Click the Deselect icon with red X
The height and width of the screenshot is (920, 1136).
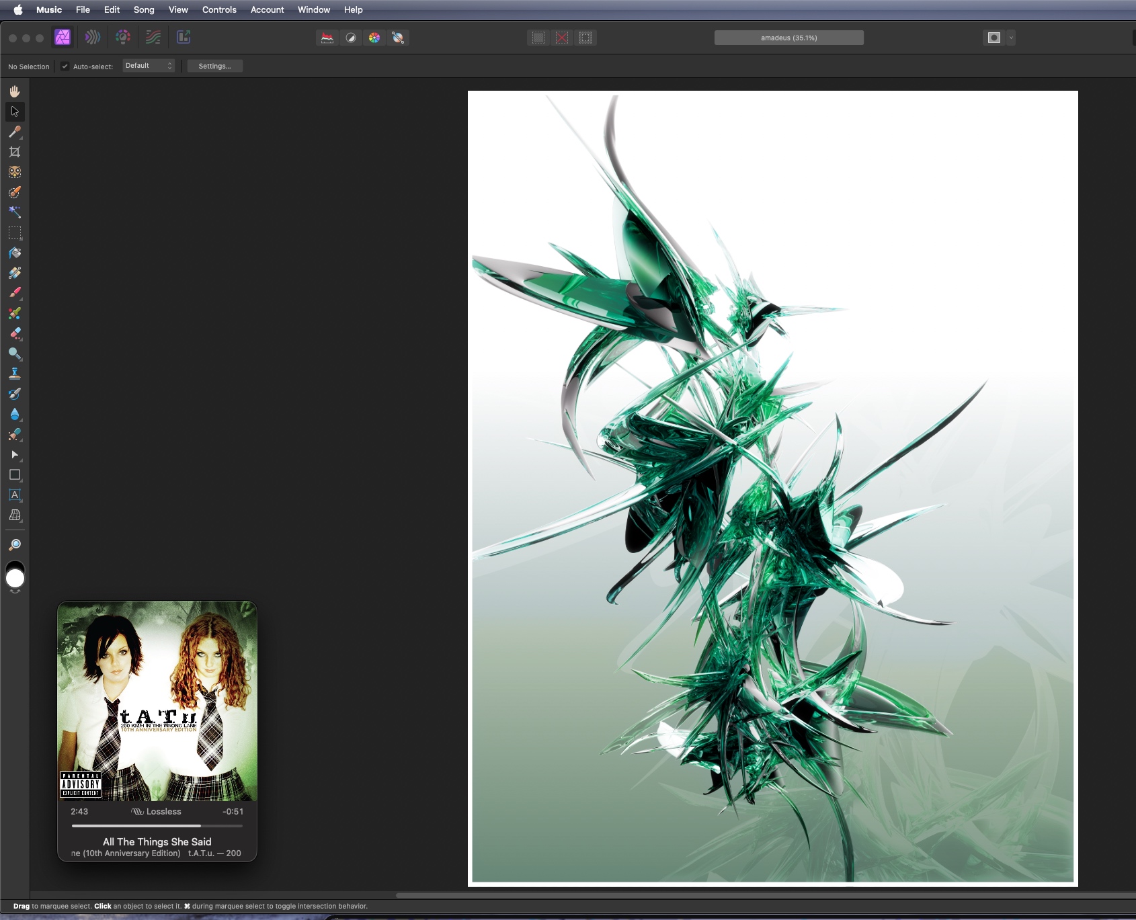point(562,38)
